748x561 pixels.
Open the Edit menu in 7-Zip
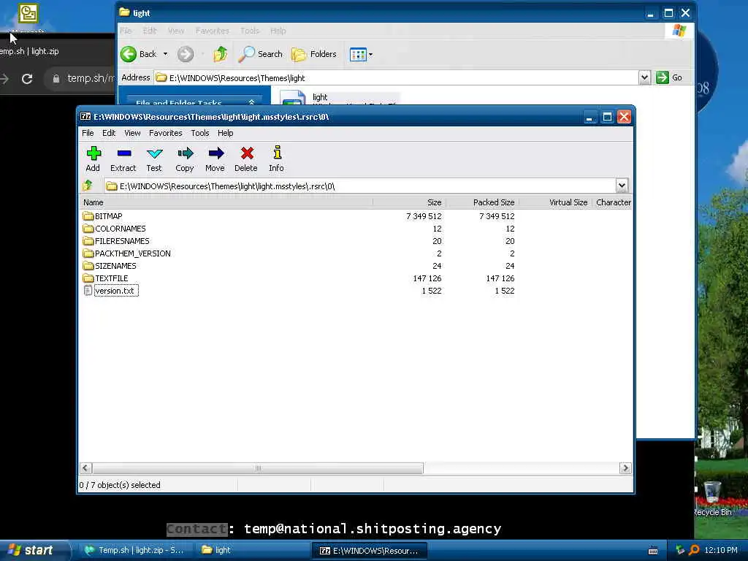coord(109,133)
